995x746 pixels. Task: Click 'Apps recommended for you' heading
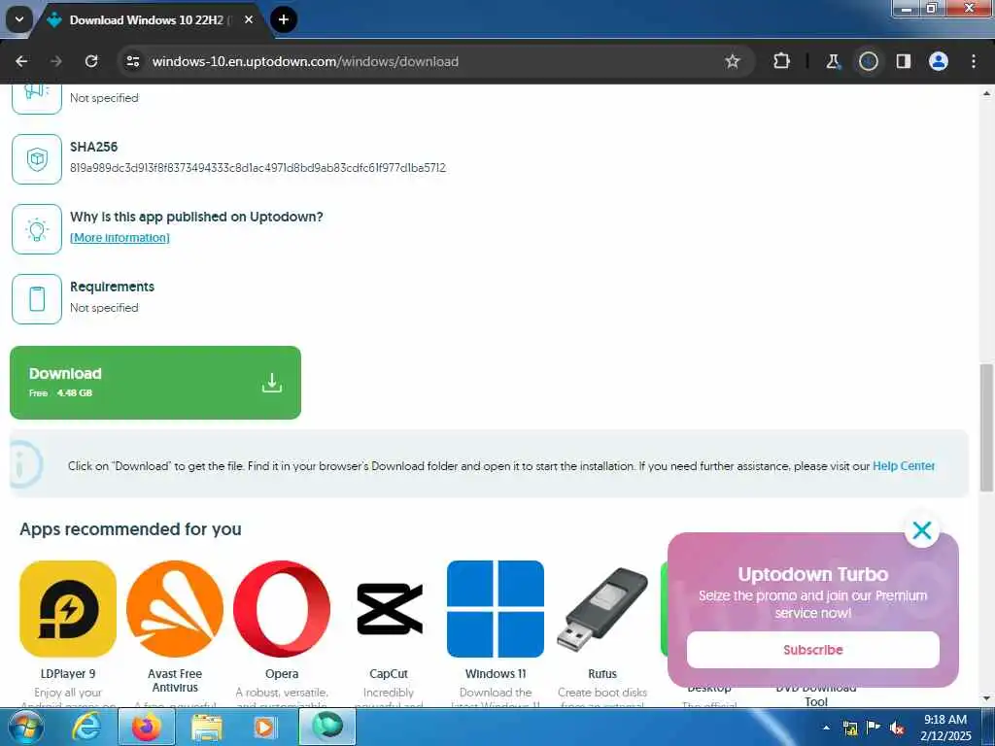131,529
